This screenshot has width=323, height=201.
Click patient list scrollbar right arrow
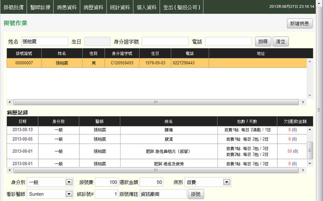tap(303, 102)
